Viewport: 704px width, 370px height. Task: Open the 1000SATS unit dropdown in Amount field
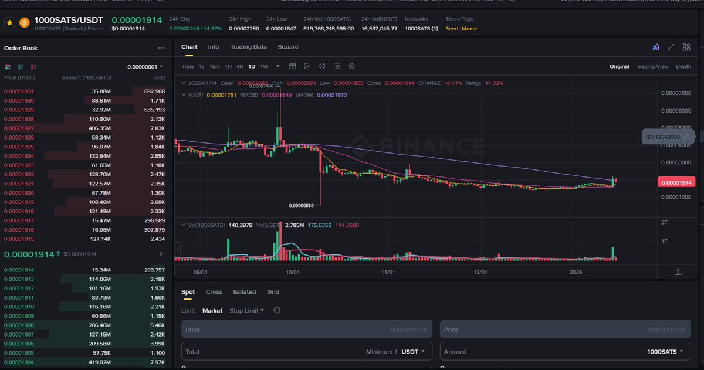tap(665, 352)
